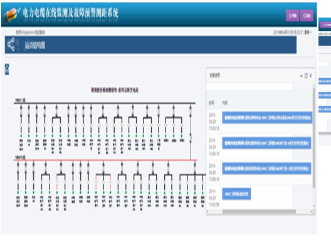Click the 内容 column header in alarm table

(x=224, y=103)
